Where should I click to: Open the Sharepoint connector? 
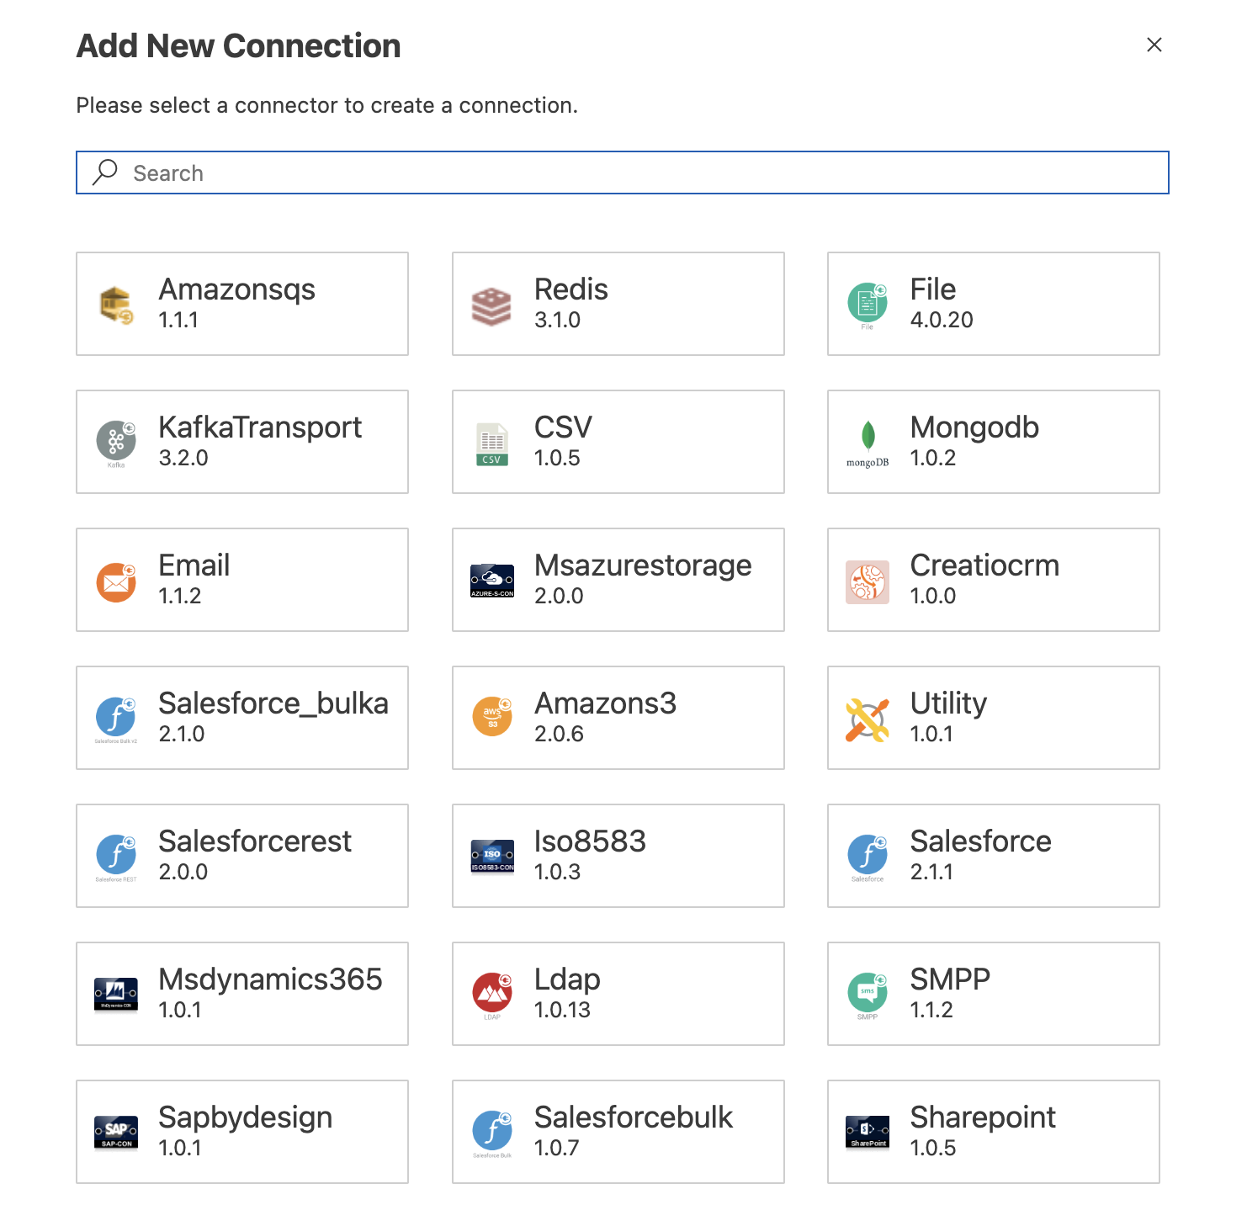(x=993, y=1132)
